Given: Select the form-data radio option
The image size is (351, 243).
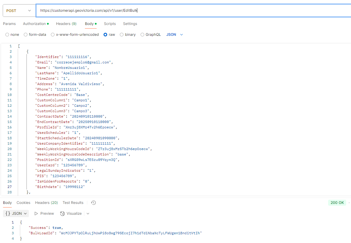Looking at the screenshot, I should [26, 35].
